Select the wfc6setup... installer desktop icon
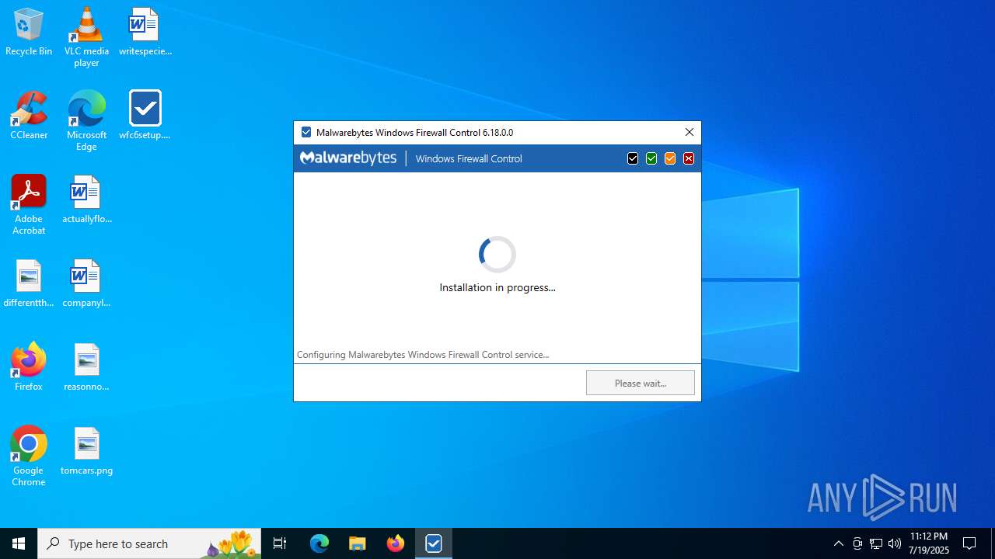 145,116
